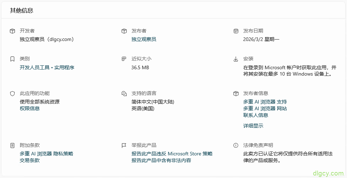This screenshot has height=178, width=347.
Task: Click the developer box icon beside 开发者
Action: coord(12,31)
